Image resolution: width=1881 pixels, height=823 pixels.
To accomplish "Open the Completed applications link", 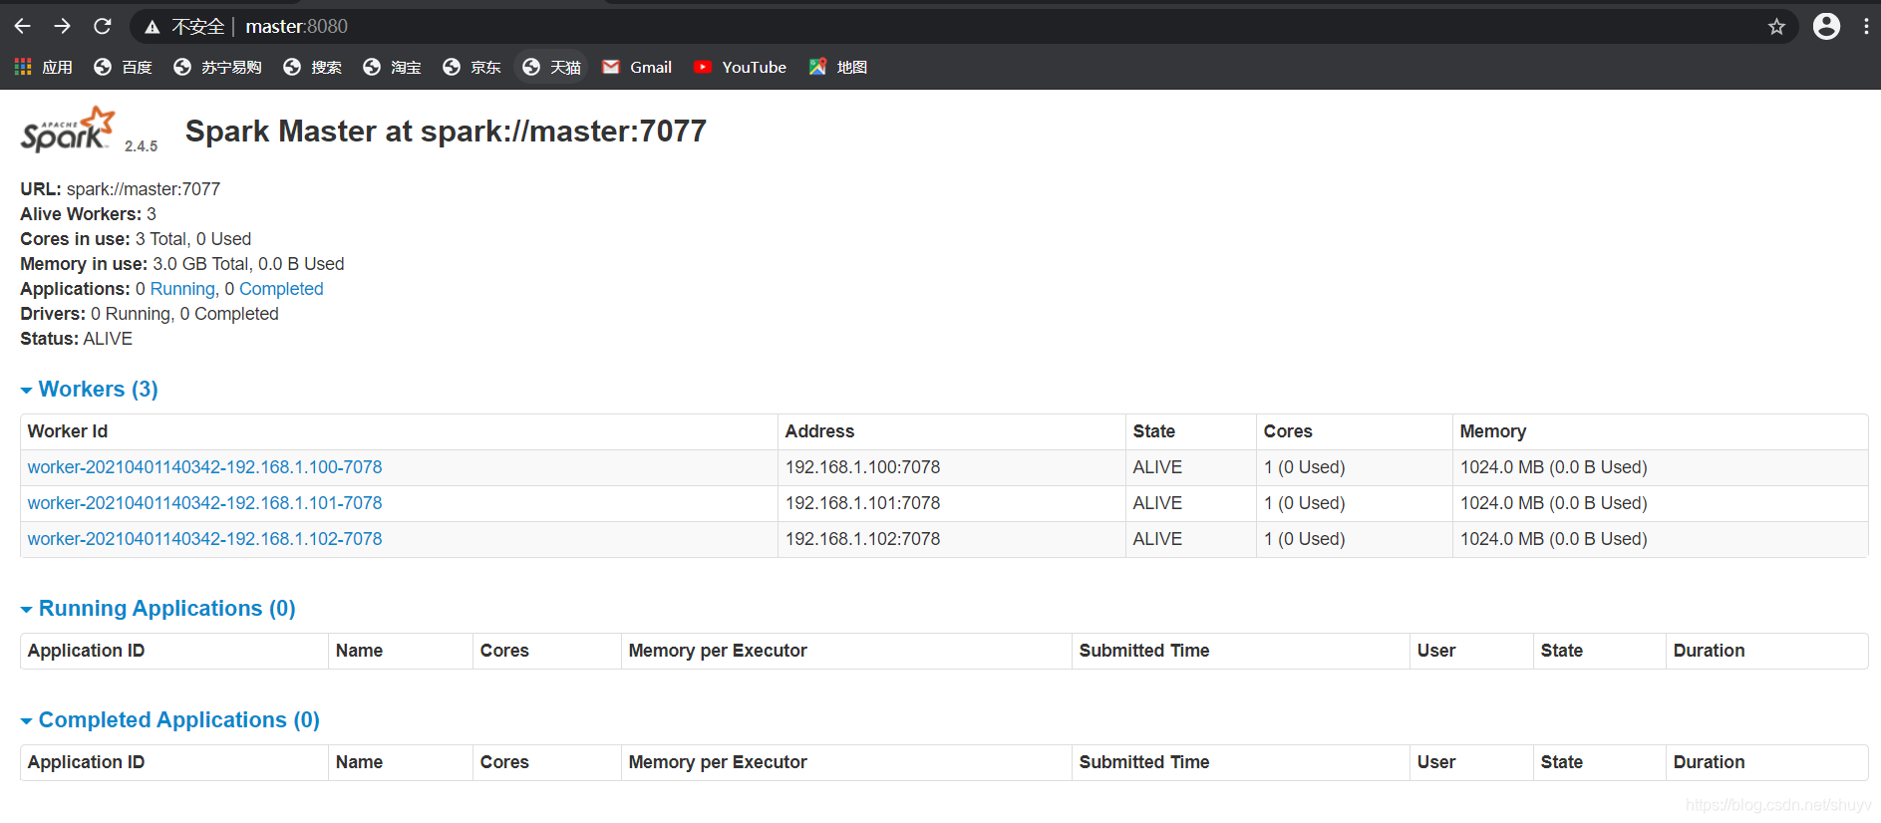I will (281, 289).
